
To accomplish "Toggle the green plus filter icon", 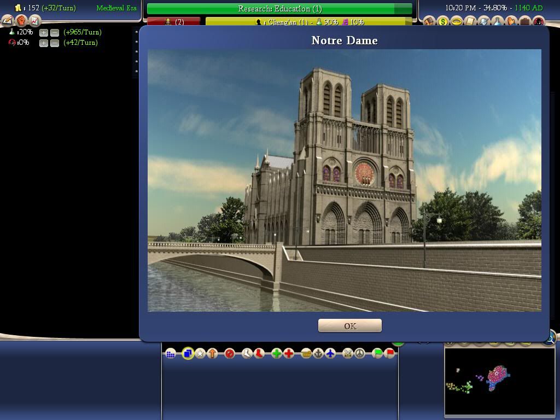I will pos(276,354).
